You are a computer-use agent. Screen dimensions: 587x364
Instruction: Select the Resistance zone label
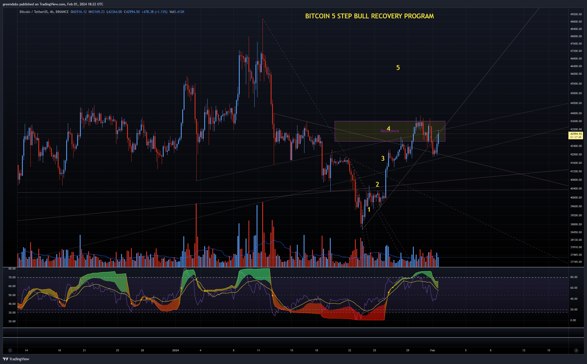coord(390,131)
